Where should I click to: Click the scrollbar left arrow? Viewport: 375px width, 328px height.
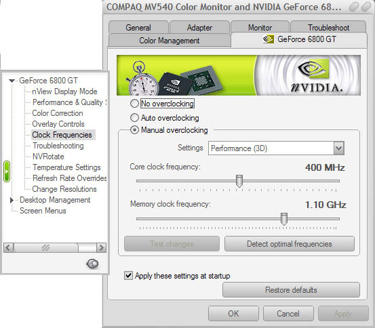coord(8,247)
